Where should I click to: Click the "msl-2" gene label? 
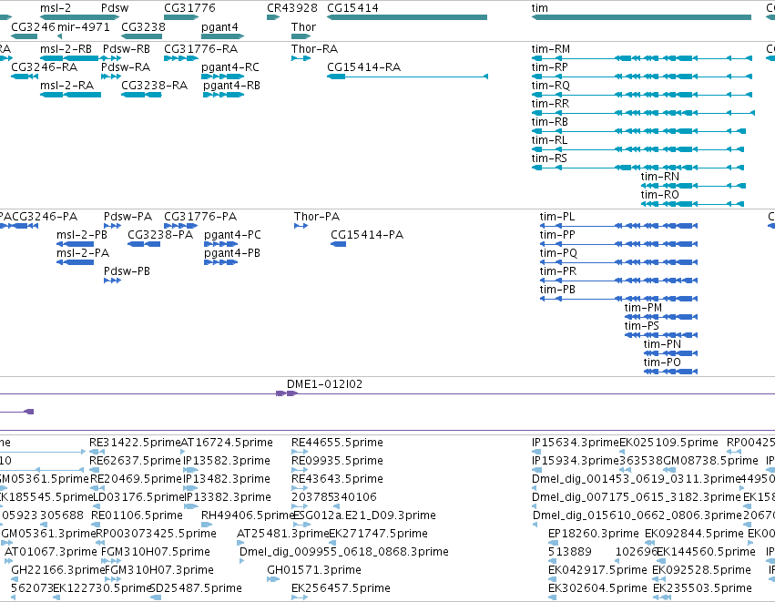(56, 8)
